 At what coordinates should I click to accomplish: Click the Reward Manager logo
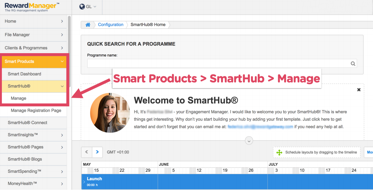32,7
